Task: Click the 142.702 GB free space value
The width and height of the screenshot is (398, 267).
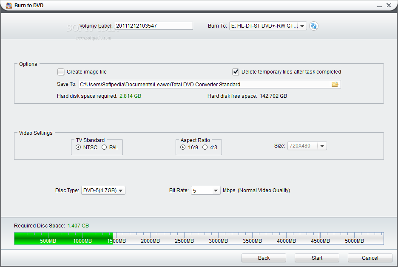Action: (x=273, y=96)
